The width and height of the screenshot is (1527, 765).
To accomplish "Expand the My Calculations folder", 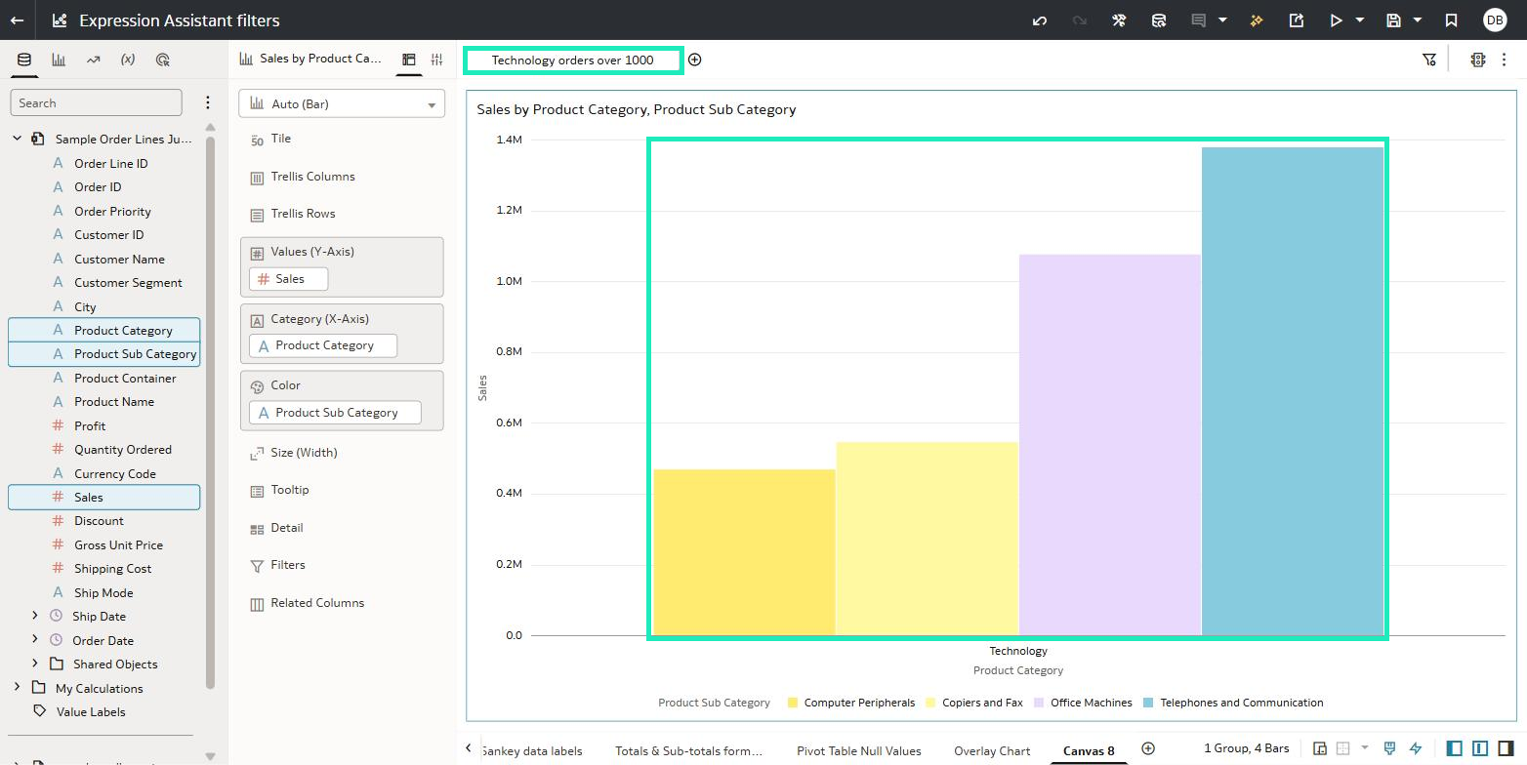I will click(17, 687).
